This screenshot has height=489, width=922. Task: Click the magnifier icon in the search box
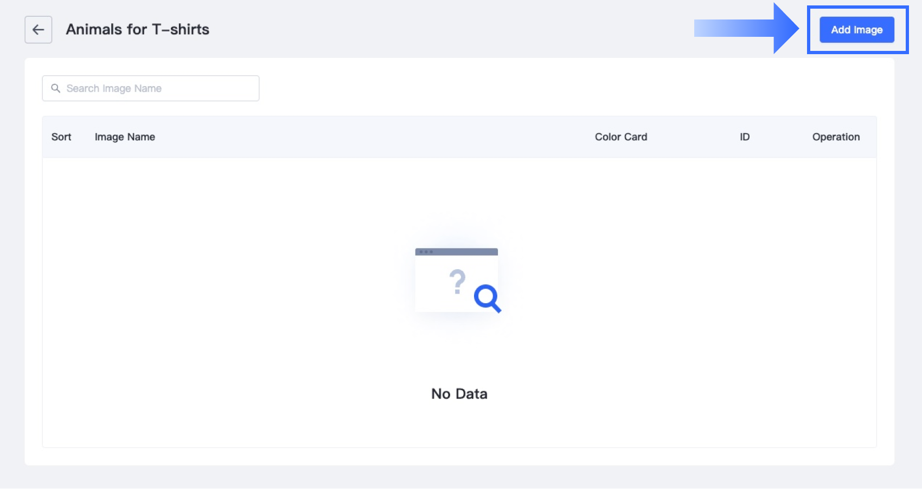tap(55, 88)
